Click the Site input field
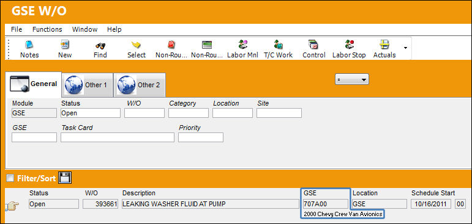Image resolution: width=472 pixels, height=224 pixels. [279, 113]
